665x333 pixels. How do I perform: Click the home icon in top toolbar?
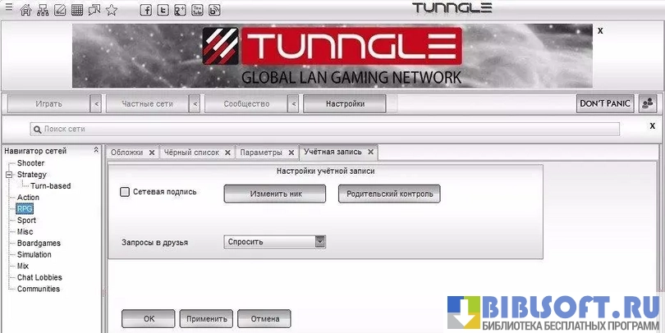point(25,10)
